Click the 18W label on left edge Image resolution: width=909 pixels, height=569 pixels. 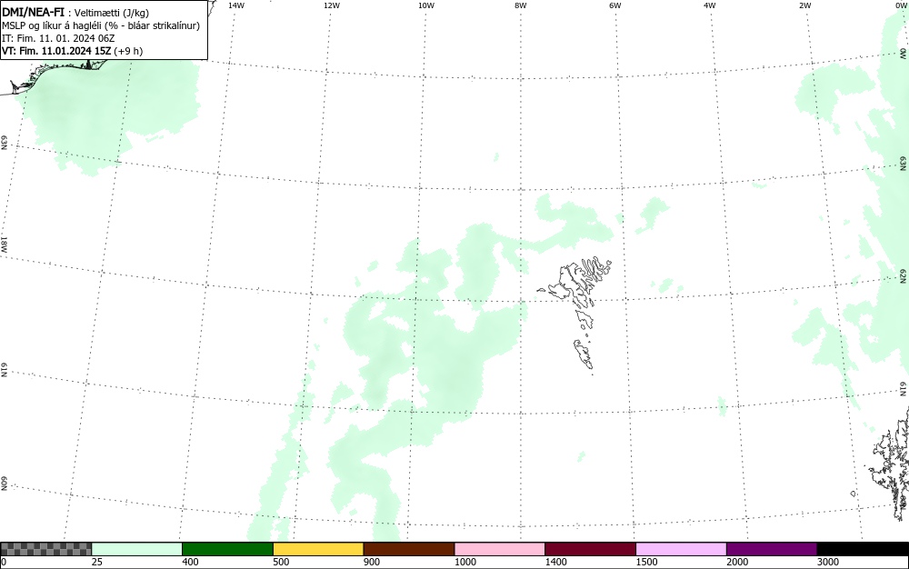pyautogui.click(x=4, y=244)
